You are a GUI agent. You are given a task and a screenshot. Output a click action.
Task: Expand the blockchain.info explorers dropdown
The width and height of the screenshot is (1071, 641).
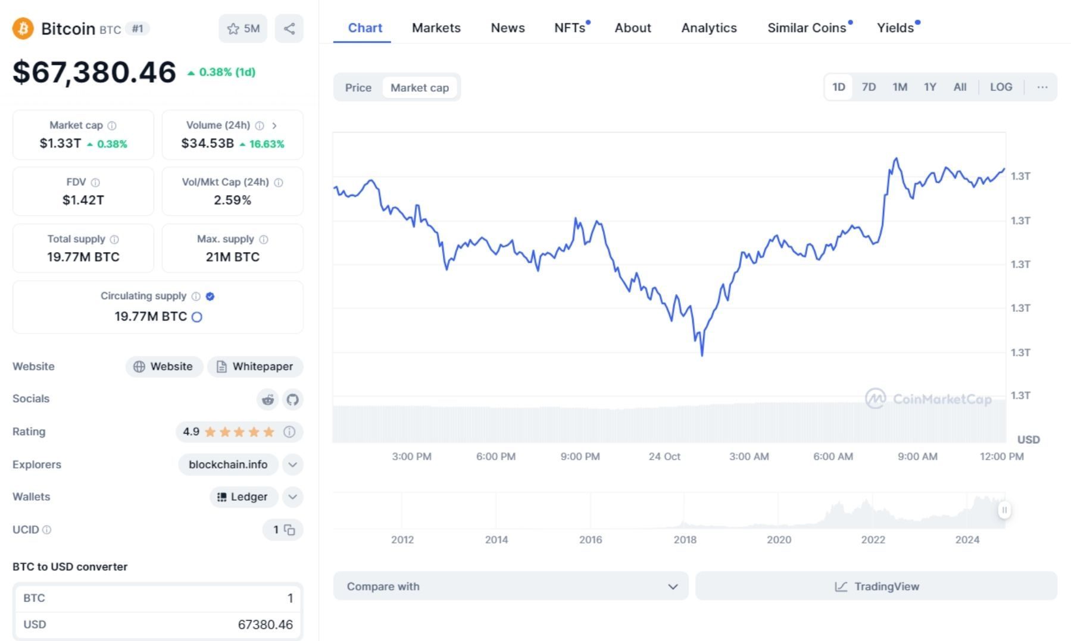(292, 464)
